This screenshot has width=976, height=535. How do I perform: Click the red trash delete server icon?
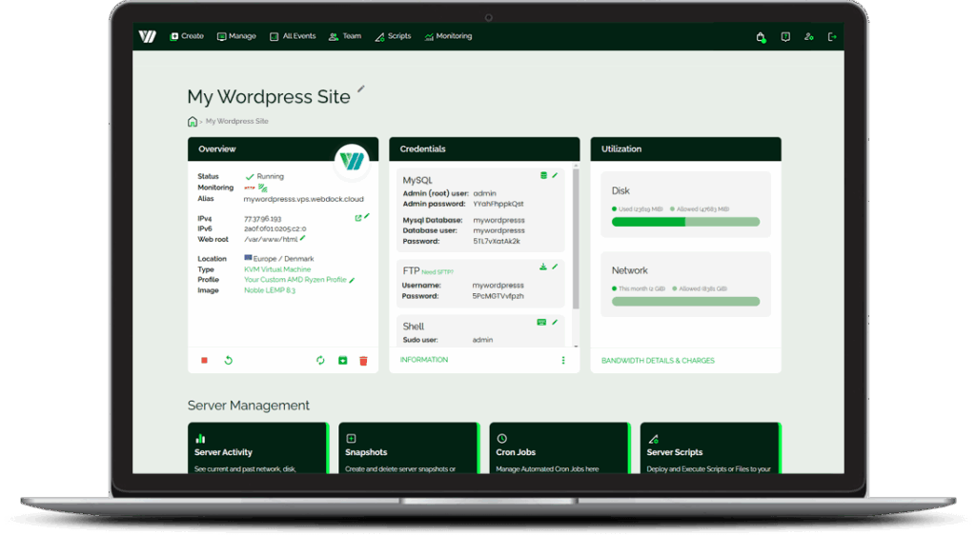click(363, 361)
